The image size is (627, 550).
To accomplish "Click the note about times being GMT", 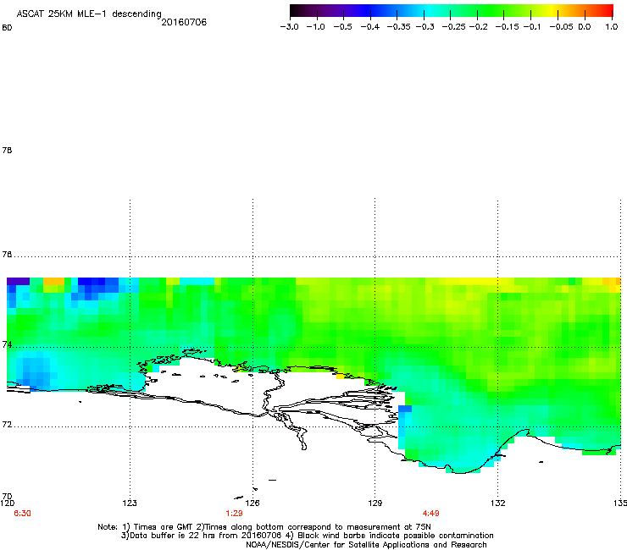I will pos(158,527).
